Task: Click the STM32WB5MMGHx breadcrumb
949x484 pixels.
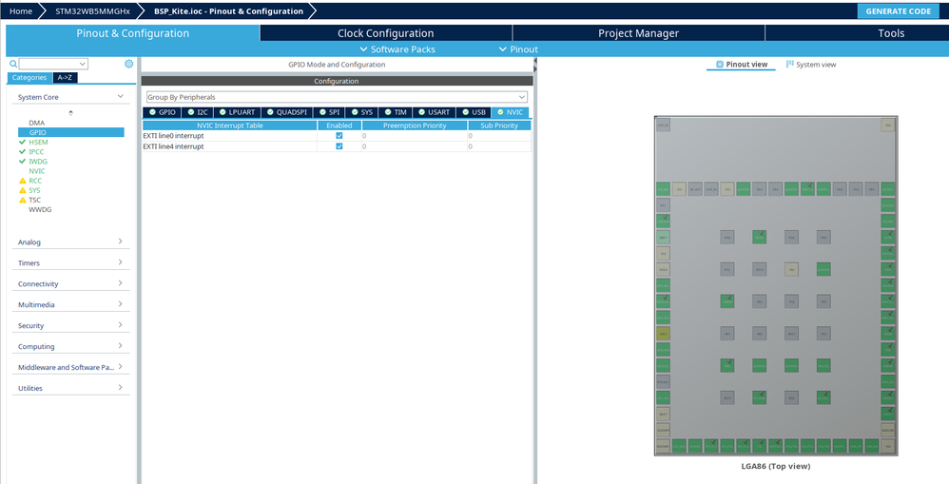Action: point(92,10)
